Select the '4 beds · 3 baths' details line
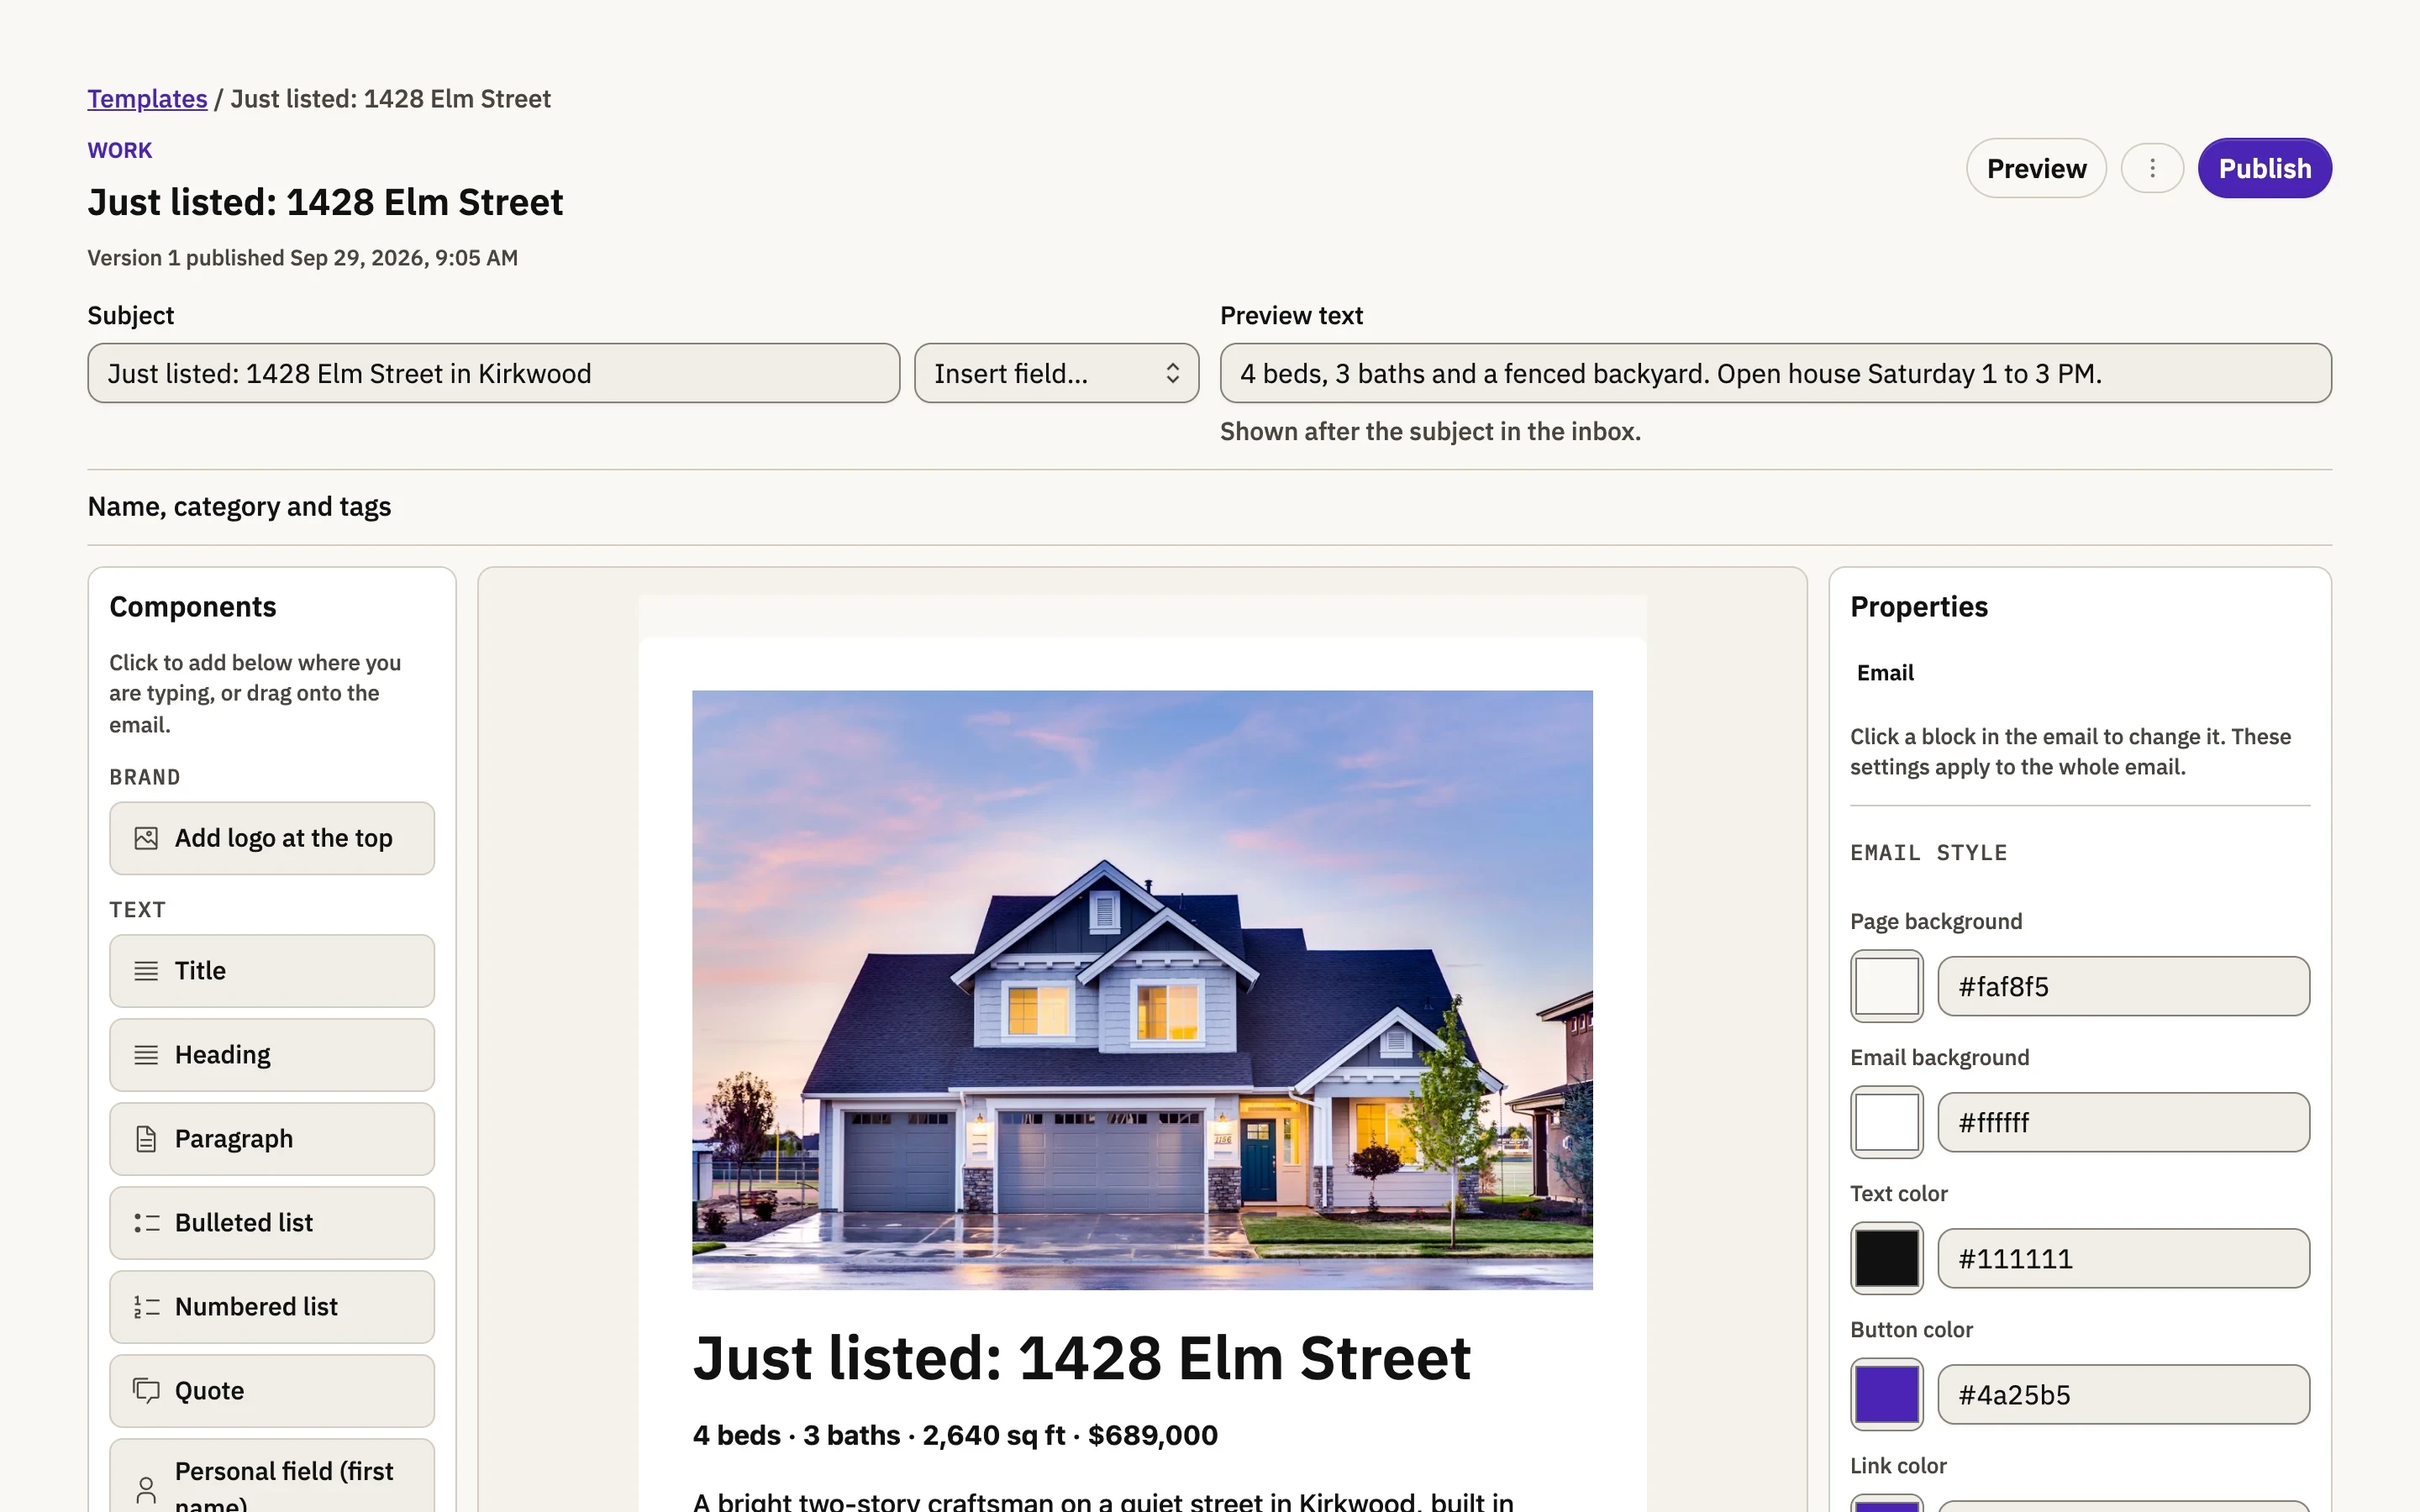The width and height of the screenshot is (2420, 1512). pos(955,1435)
